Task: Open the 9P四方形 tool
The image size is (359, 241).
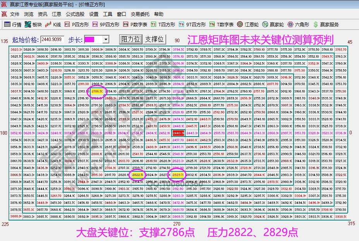Action: (102, 24)
